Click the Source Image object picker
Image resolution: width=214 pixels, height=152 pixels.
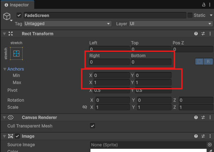coord(209,145)
